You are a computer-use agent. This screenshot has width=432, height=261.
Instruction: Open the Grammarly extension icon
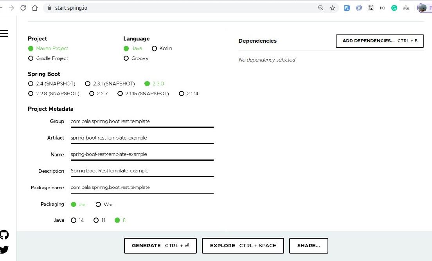394,7
